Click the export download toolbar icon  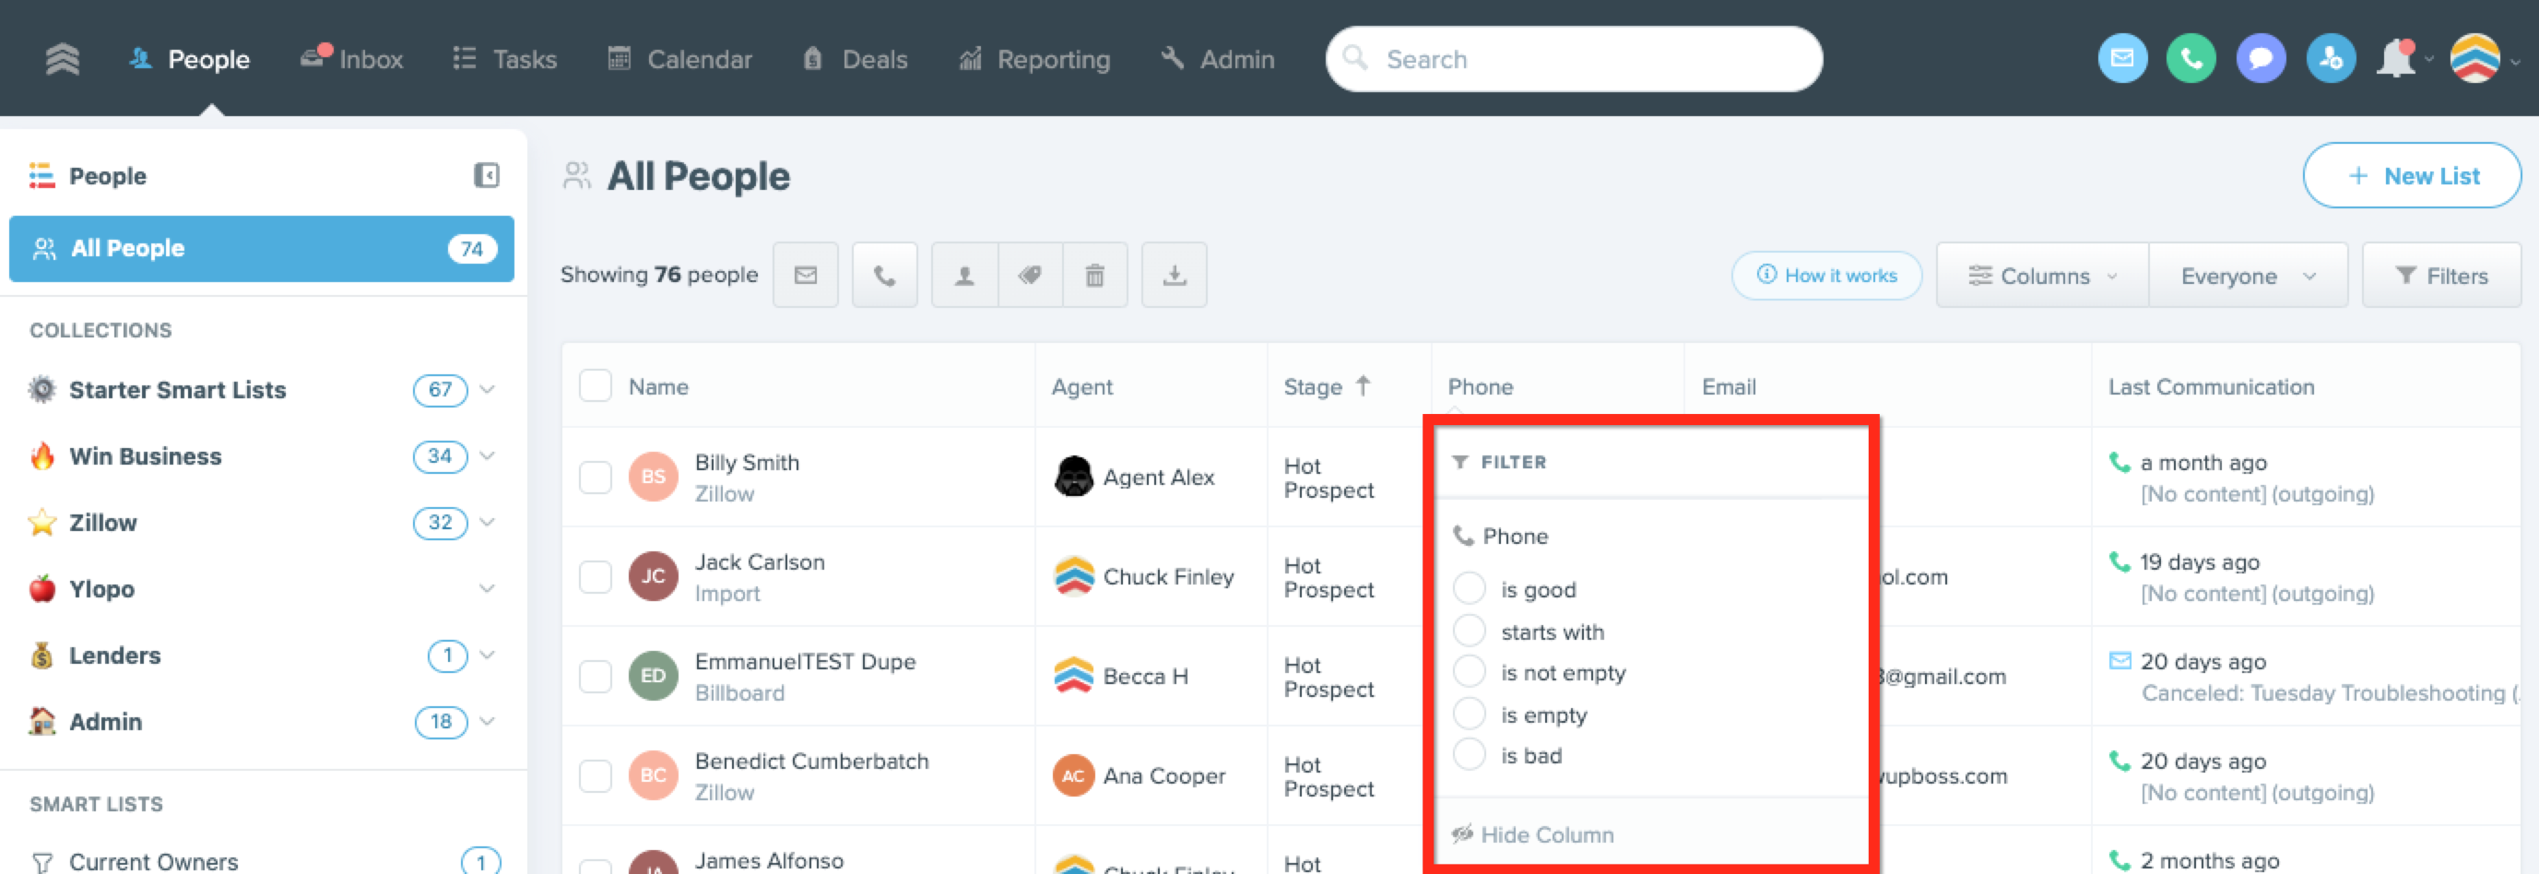coord(1174,275)
